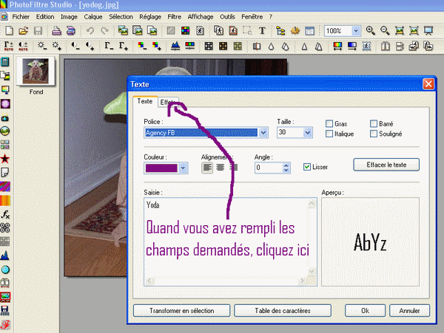This screenshot has height=333, width=444.
Task: Click the Effacer le texte button
Action: 386,165
